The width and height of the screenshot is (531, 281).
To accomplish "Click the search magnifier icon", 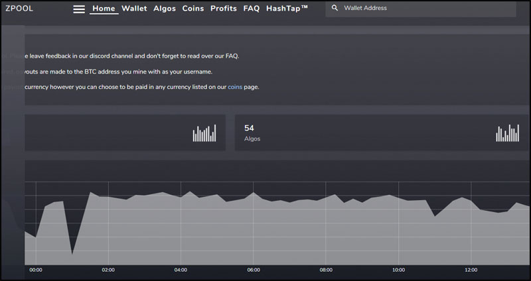I will pos(335,8).
